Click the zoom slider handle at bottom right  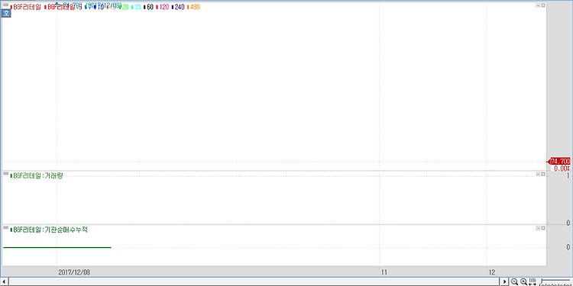point(542,281)
